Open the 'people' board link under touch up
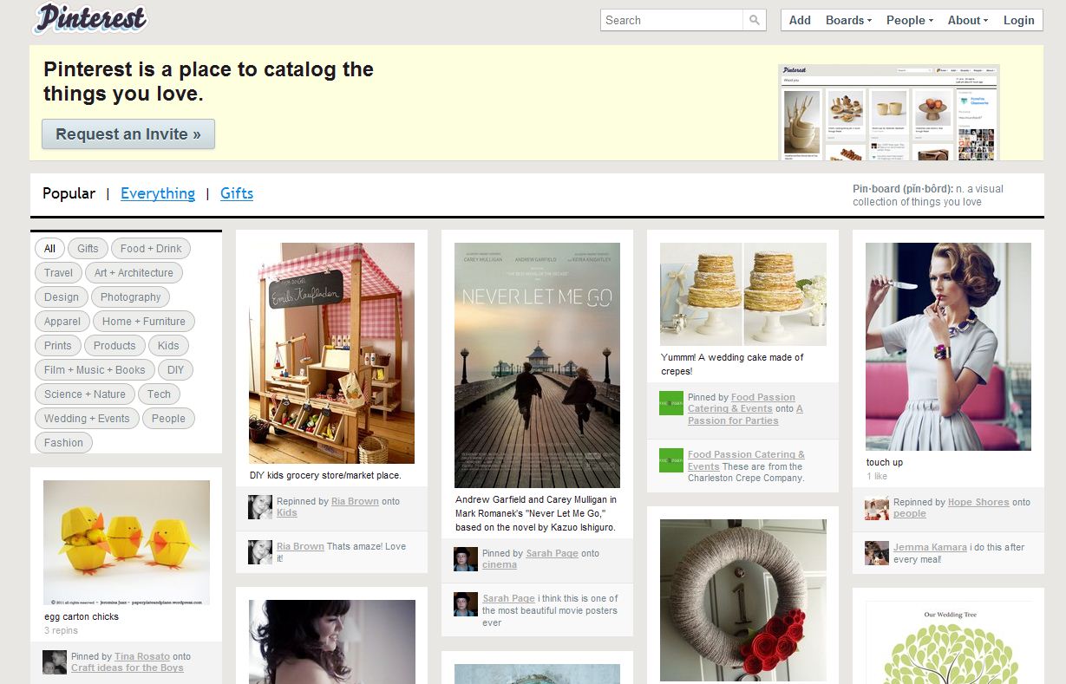The width and height of the screenshot is (1066, 684). point(910,514)
